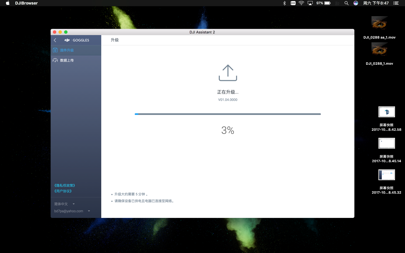Select DJI_0288_1.mov desktop file
The image size is (405, 253).
point(379,54)
